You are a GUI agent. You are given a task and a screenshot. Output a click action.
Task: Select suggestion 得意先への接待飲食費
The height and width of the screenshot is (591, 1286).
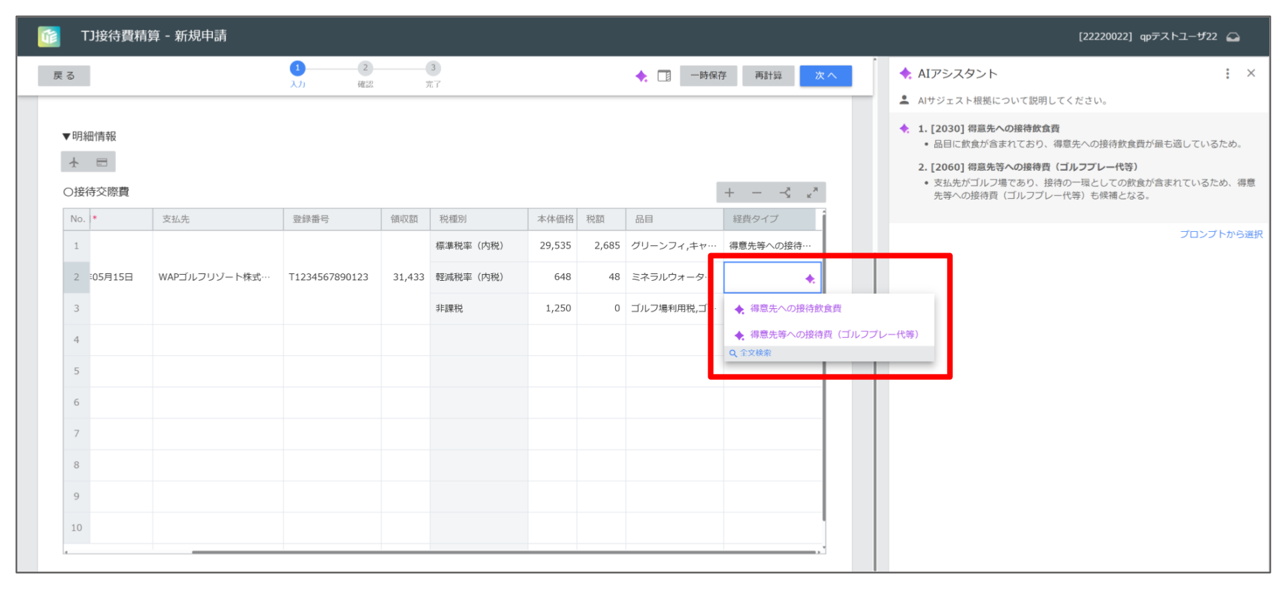tap(795, 309)
